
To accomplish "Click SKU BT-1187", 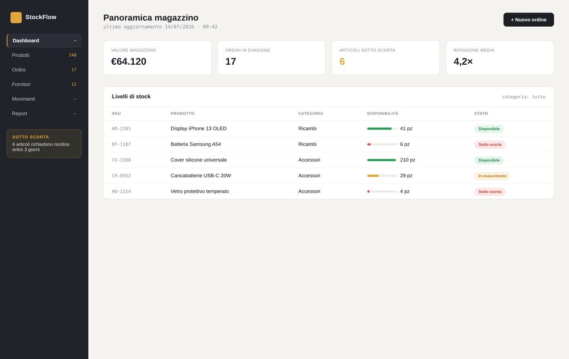I will 121,144.
